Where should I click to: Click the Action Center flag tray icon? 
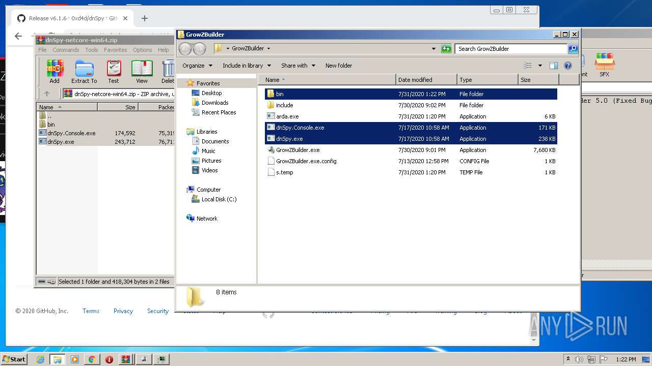pos(604,359)
